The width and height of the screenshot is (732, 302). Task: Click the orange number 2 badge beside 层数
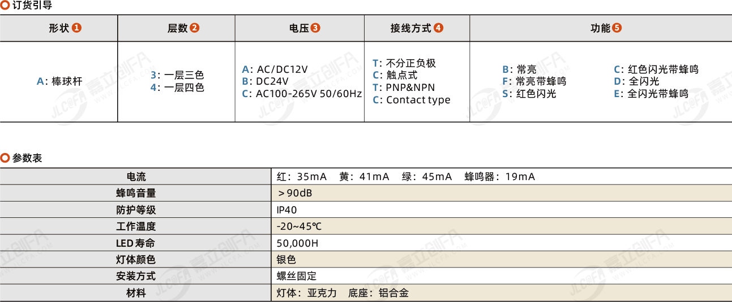[195, 28]
